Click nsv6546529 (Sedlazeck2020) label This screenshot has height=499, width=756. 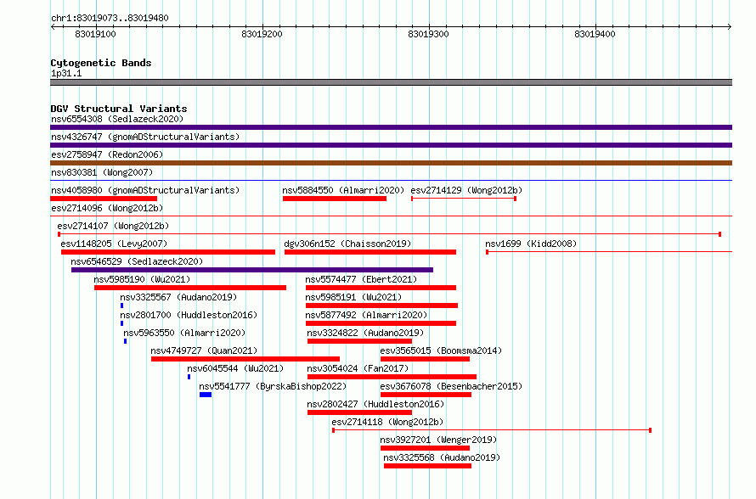click(137, 261)
